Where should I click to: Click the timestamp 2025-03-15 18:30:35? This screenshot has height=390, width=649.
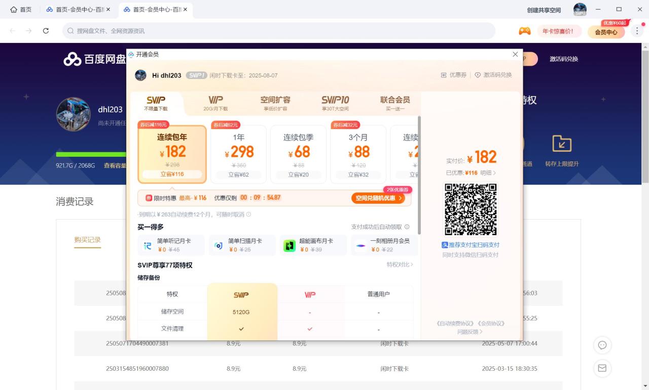(x=510, y=369)
